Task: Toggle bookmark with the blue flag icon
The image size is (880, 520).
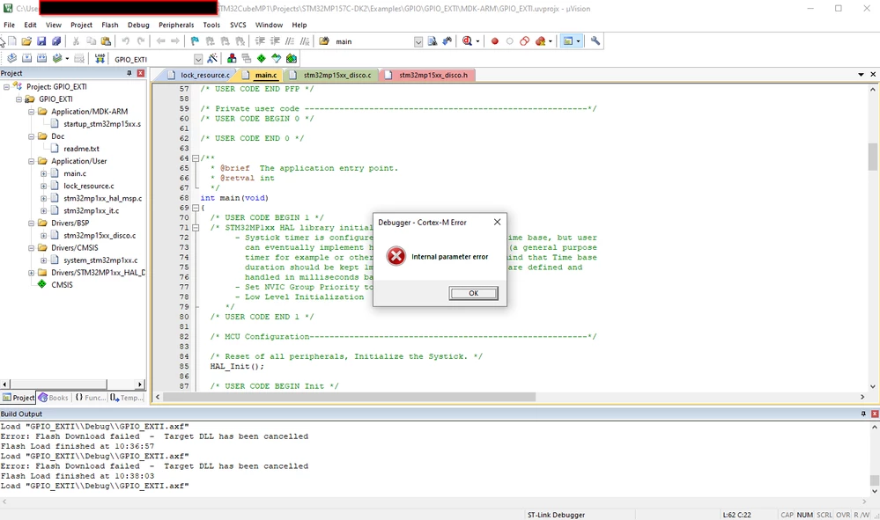Action: point(195,40)
